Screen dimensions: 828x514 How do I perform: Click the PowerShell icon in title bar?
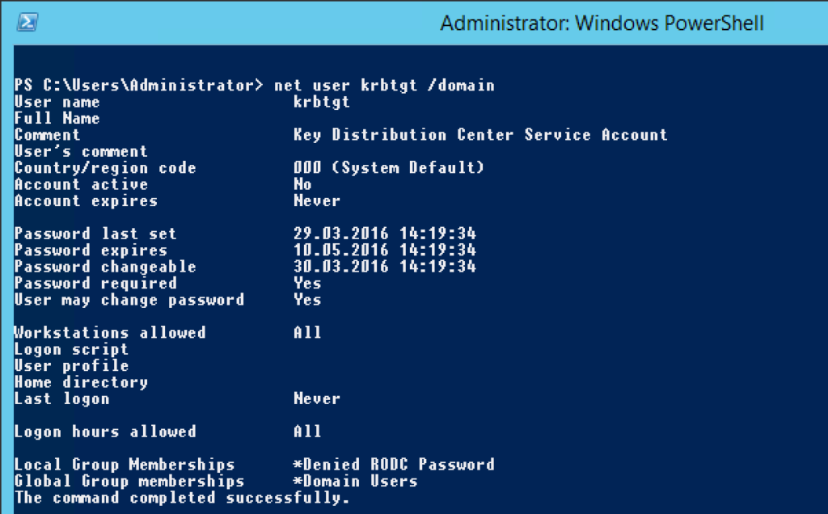tap(27, 22)
